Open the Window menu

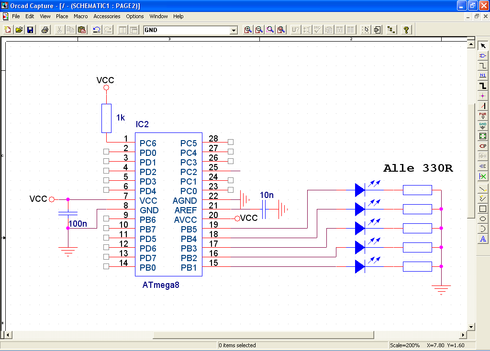pos(158,16)
